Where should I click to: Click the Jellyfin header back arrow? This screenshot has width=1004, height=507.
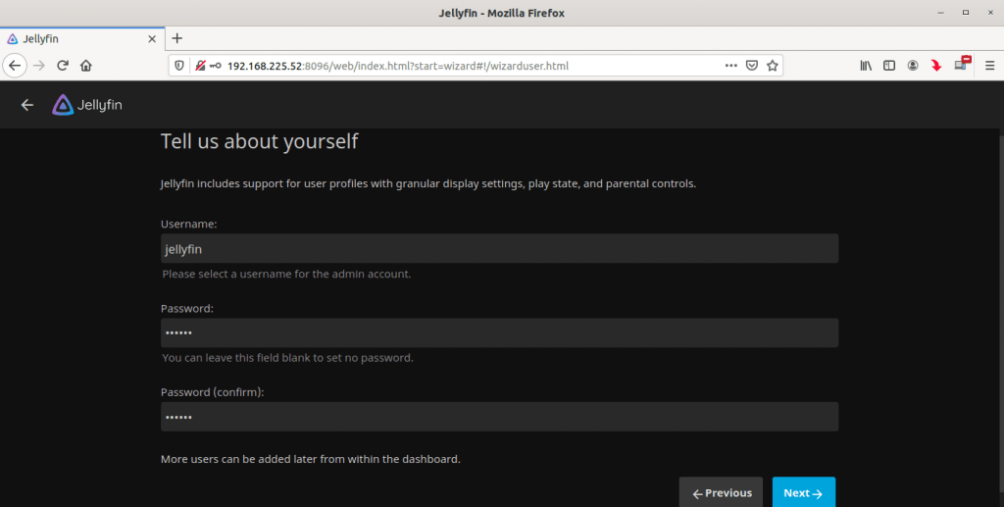coord(27,105)
